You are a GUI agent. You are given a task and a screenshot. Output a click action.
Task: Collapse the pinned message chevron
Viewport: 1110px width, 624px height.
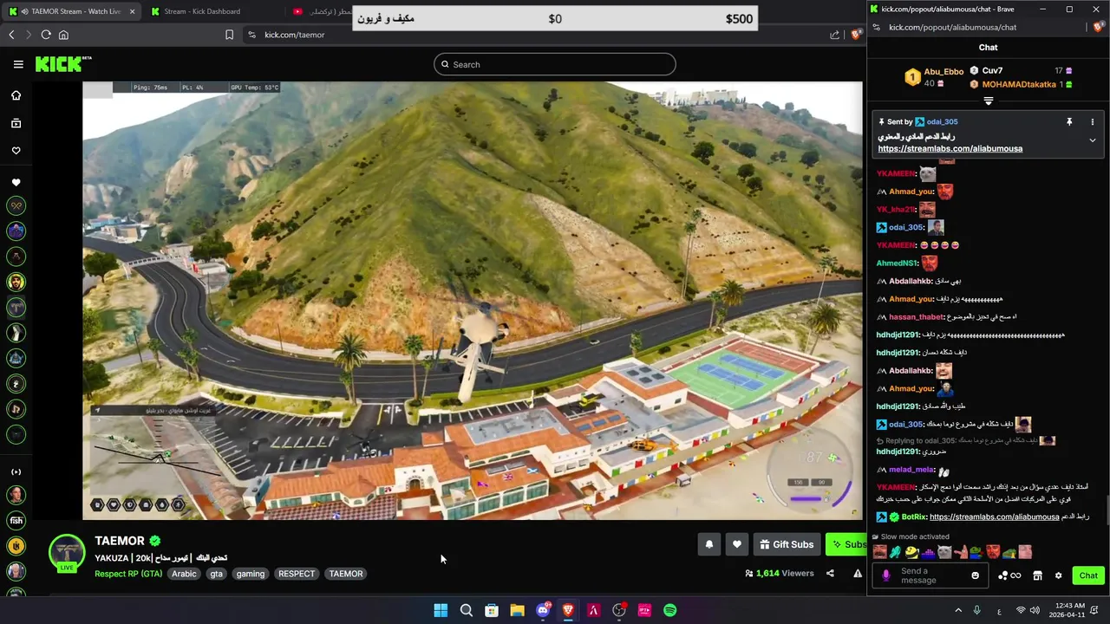click(1093, 140)
